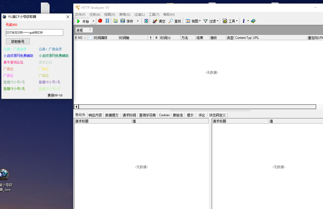Open the 进程 grouping dropdown
323x209 pixels.
click(x=84, y=30)
